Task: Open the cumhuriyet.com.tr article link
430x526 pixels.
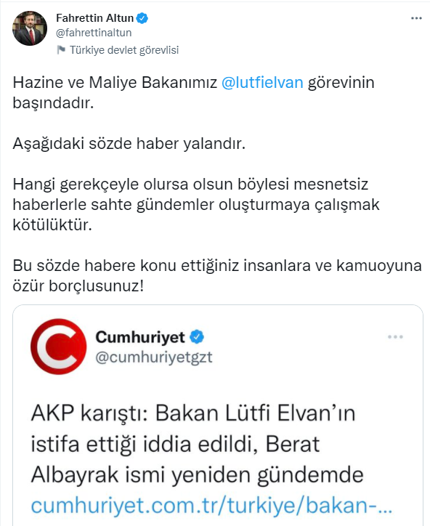Action: click(x=211, y=506)
